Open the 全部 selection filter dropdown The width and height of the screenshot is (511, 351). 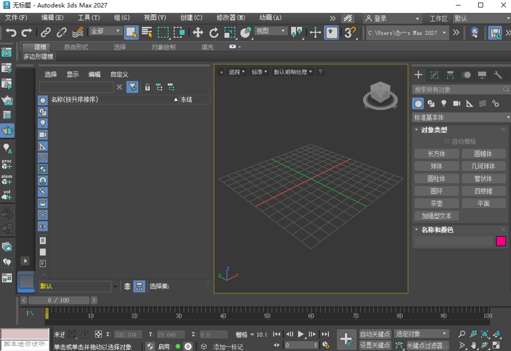tap(106, 31)
